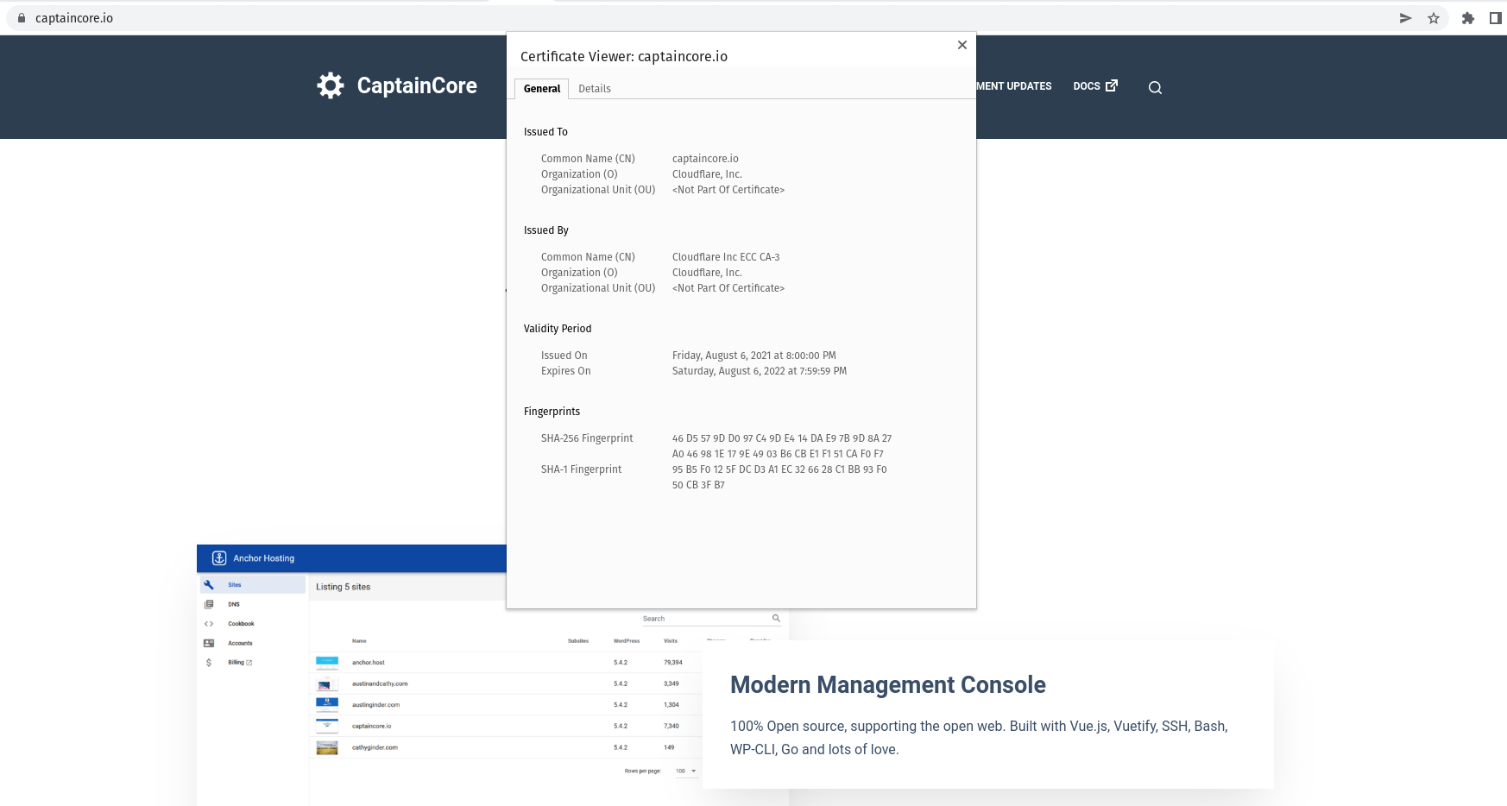Click the CaptainCore site title

tap(417, 85)
